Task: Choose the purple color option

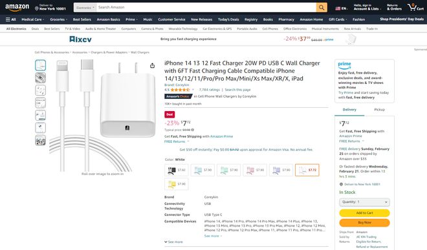Action: (x=281, y=170)
